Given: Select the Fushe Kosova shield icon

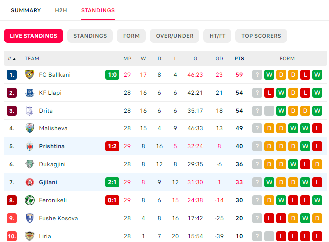Looking at the screenshot, I should [x=30, y=218].
